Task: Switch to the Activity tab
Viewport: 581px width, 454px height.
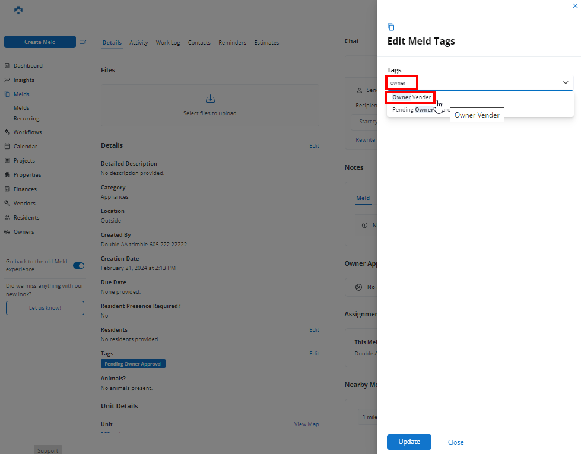Action: coord(139,43)
